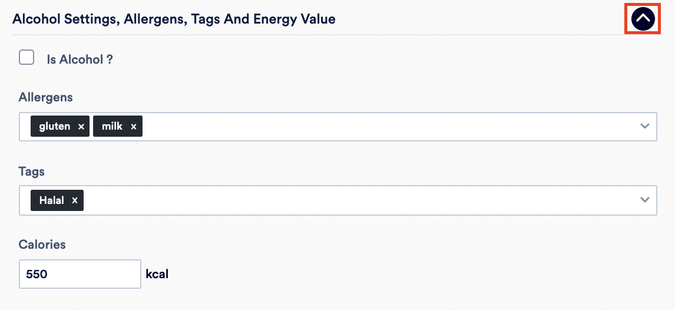Click inside the Allergens multi-select field
The height and width of the screenshot is (310, 675).
point(338,127)
